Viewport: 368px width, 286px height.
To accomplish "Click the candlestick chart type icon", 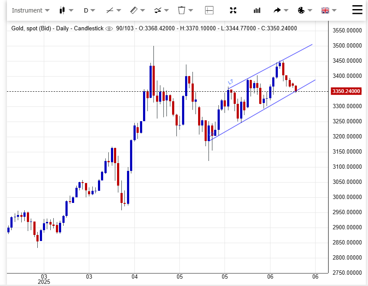I will coord(62,10).
